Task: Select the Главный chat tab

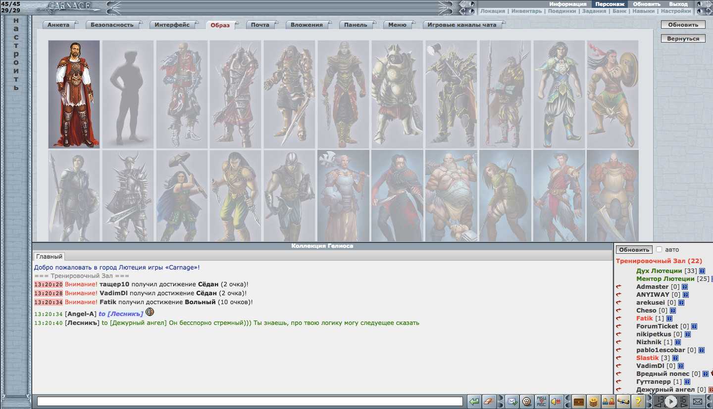Action: 49,257
